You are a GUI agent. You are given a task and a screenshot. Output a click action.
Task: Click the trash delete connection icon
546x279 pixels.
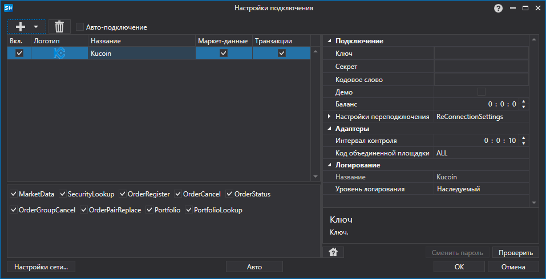(x=59, y=27)
